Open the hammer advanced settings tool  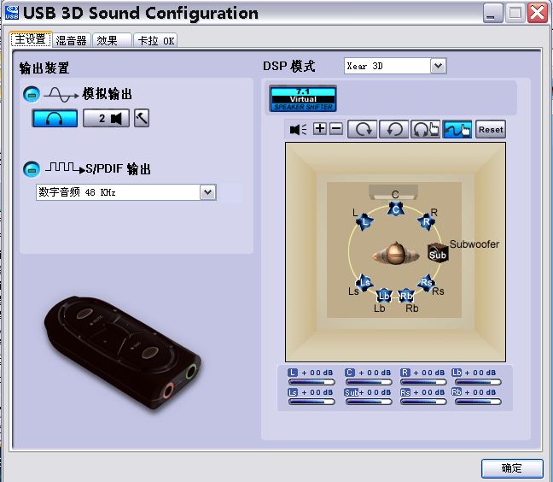pyautogui.click(x=142, y=119)
